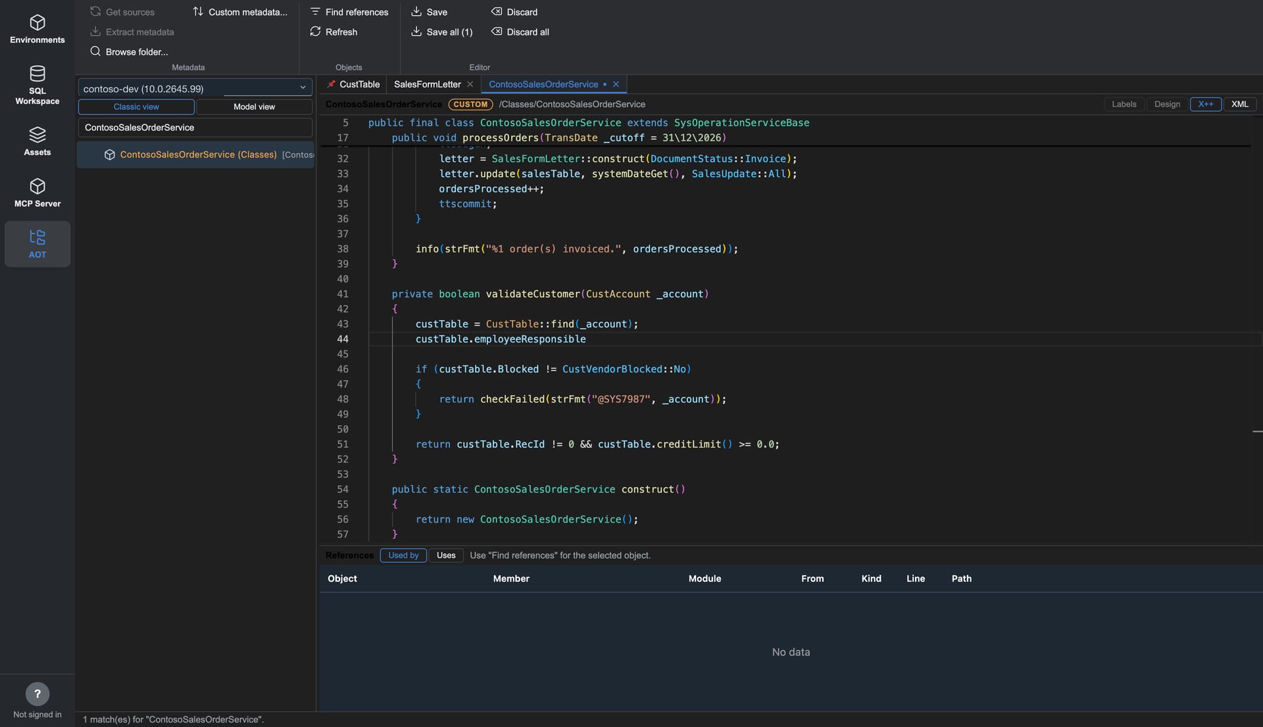Click the CUSTOM badge
The width and height of the screenshot is (1263, 727).
470,104
